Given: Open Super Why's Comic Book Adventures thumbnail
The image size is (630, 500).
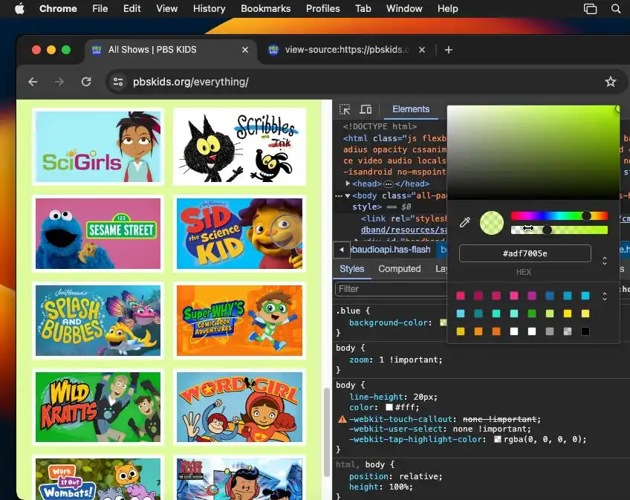Looking at the screenshot, I should point(239,320).
